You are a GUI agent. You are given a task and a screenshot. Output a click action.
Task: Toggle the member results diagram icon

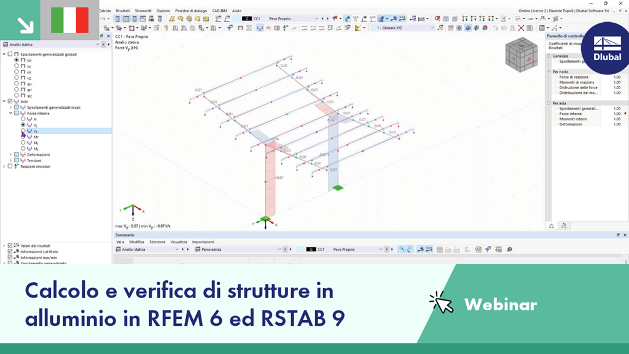click(x=260, y=28)
